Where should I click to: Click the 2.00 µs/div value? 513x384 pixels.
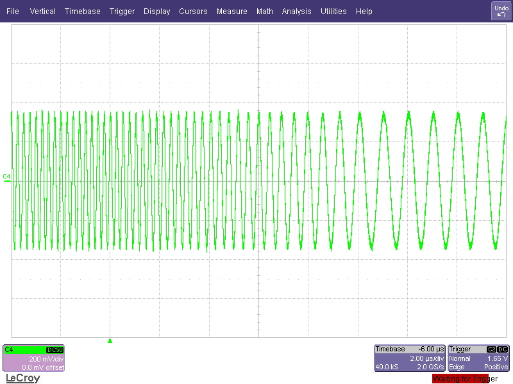pyautogui.click(x=427, y=358)
